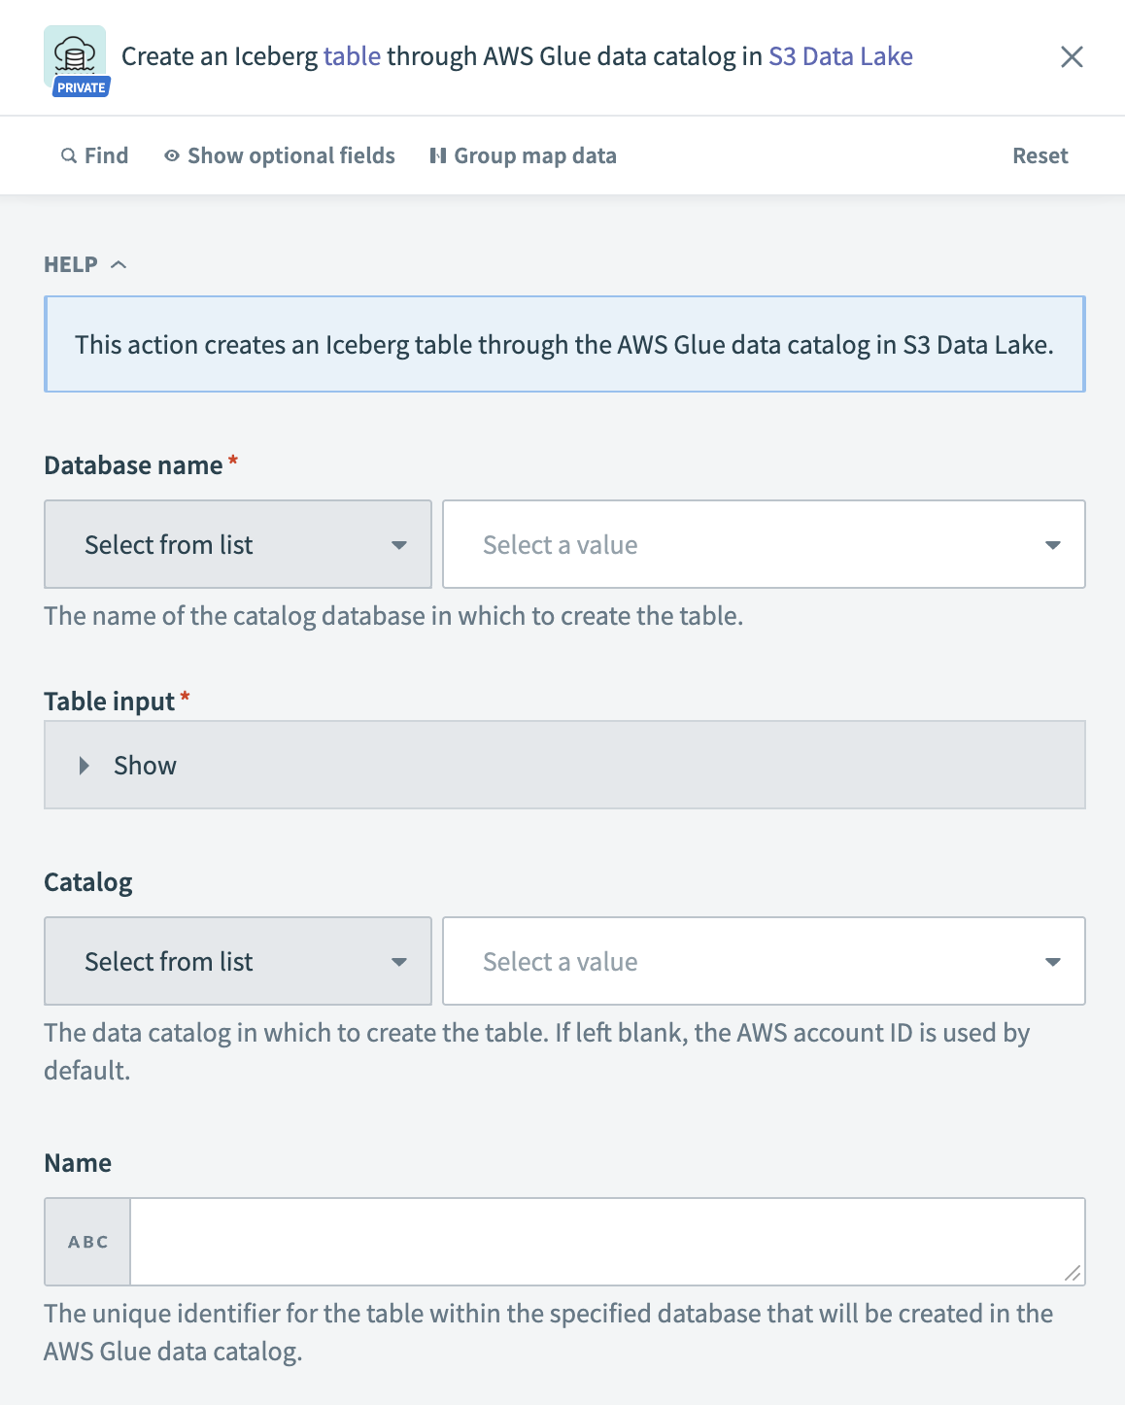Image resolution: width=1125 pixels, height=1405 pixels.
Task: Click the ABC text-type icon beside the Name field
Action: click(x=86, y=1241)
